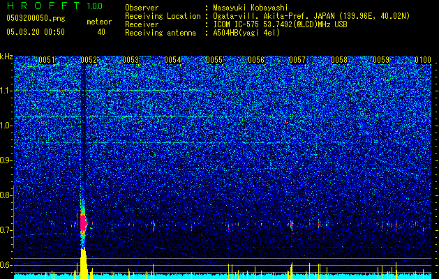The width and height of the screenshot is (439, 279).
Task: Click the meteor count 40
Action: click(x=101, y=32)
